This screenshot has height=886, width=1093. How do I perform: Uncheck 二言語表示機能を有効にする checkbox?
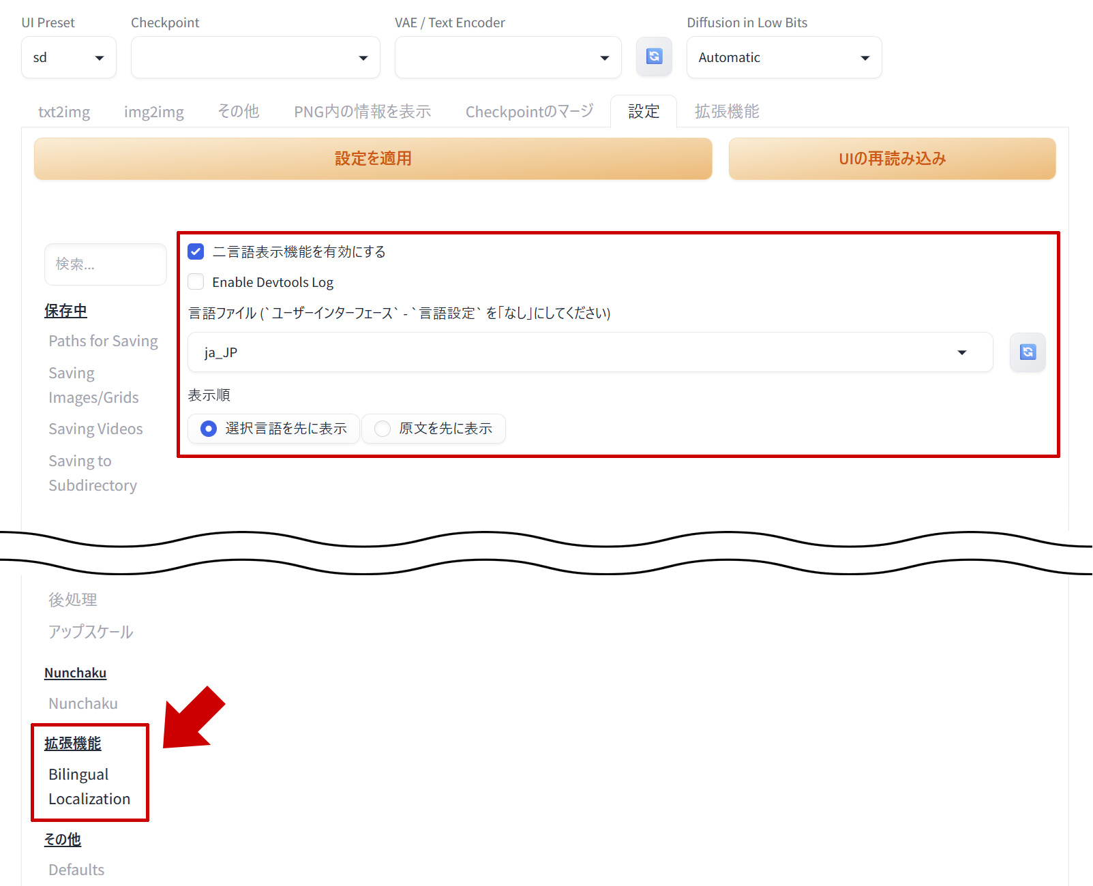pos(196,251)
